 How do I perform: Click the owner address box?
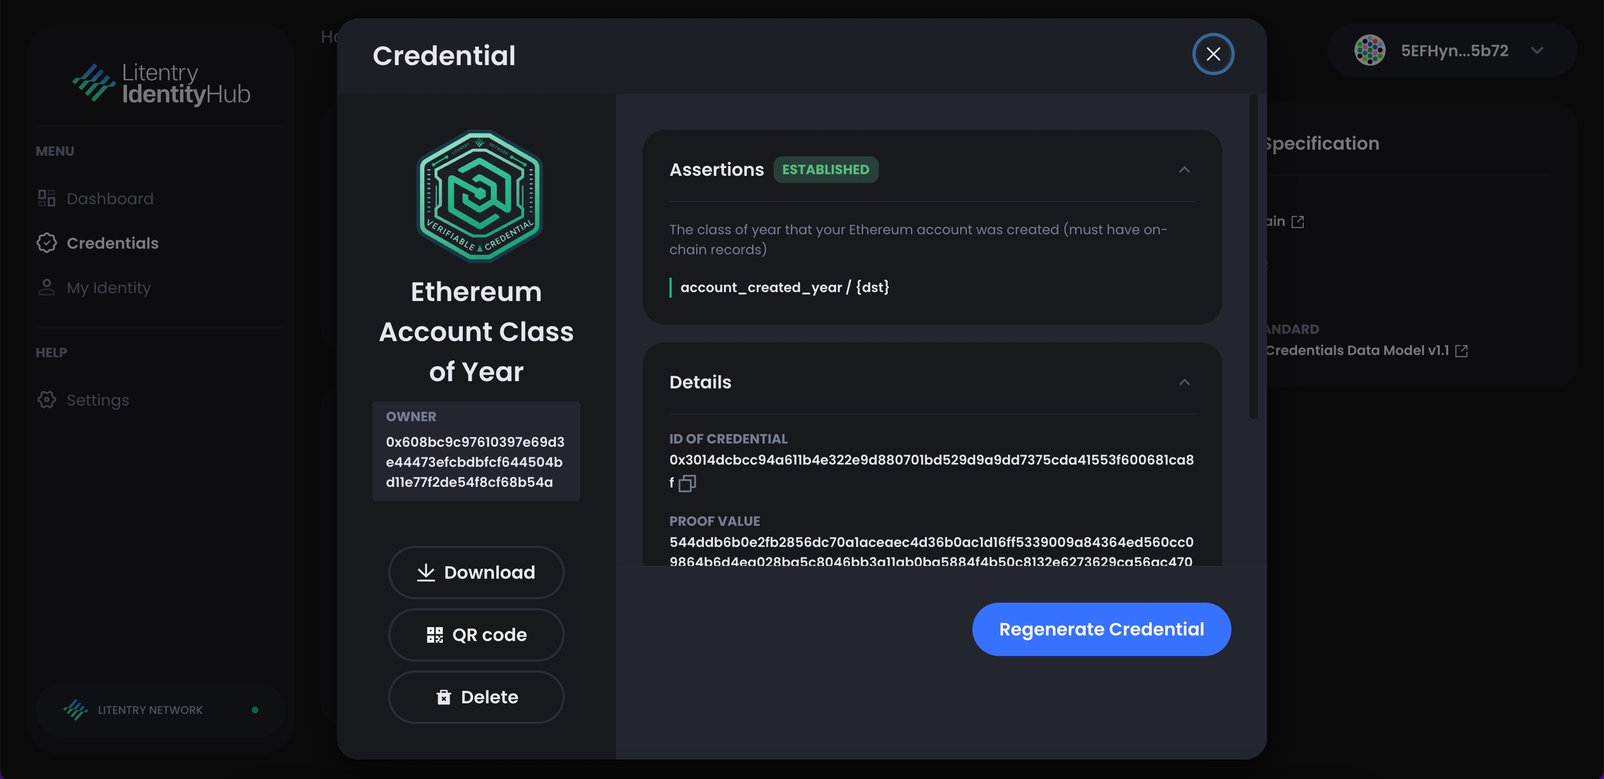click(476, 451)
